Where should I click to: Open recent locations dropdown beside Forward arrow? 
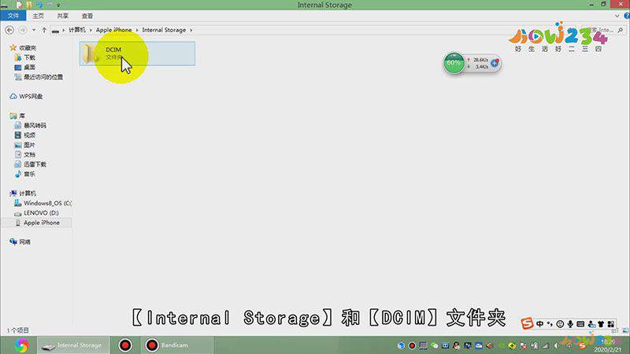pyautogui.click(x=34, y=30)
